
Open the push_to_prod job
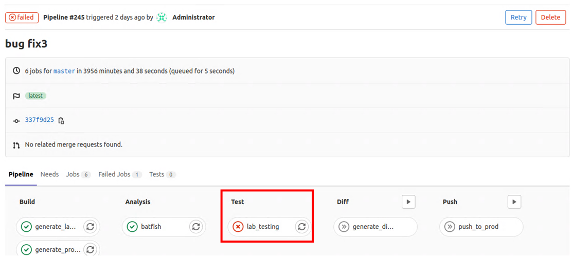pos(478,226)
